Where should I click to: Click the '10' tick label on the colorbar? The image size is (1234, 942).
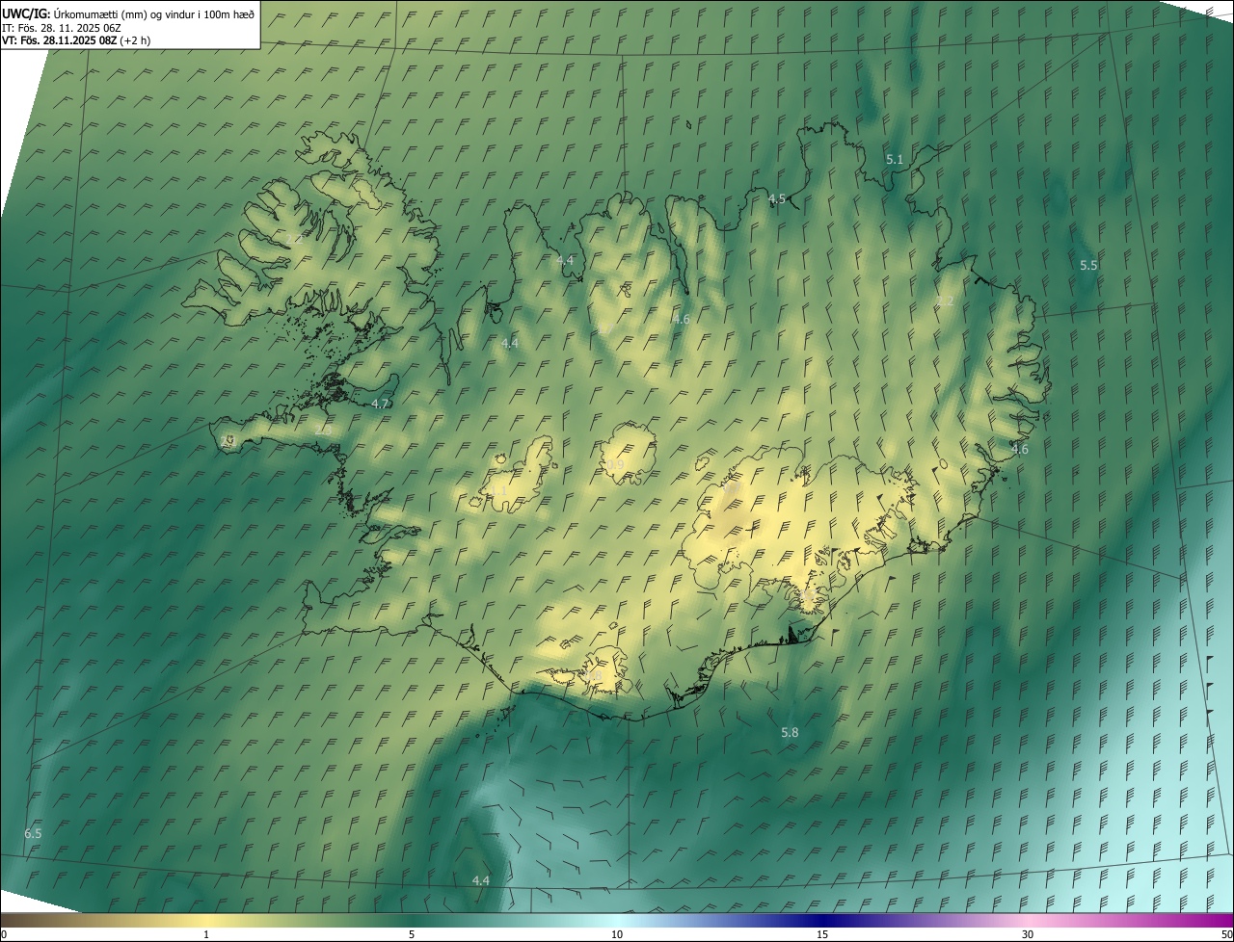617,934
